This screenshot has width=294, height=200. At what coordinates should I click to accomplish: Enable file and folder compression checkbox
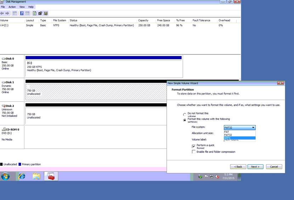click(x=193, y=152)
